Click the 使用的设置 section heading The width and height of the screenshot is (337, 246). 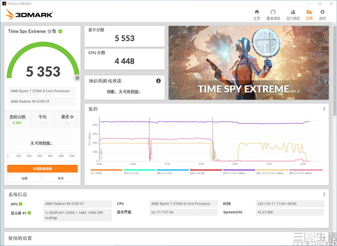pyautogui.click(x=20, y=238)
